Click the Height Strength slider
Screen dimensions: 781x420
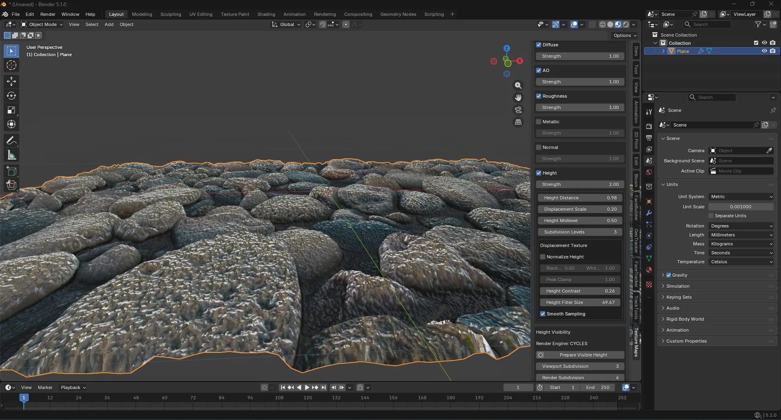[580, 184]
